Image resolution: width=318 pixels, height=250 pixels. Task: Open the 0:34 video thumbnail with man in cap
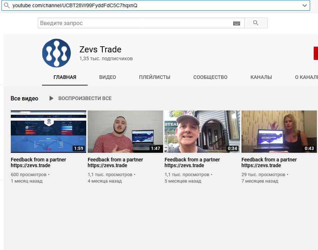tap(202, 132)
